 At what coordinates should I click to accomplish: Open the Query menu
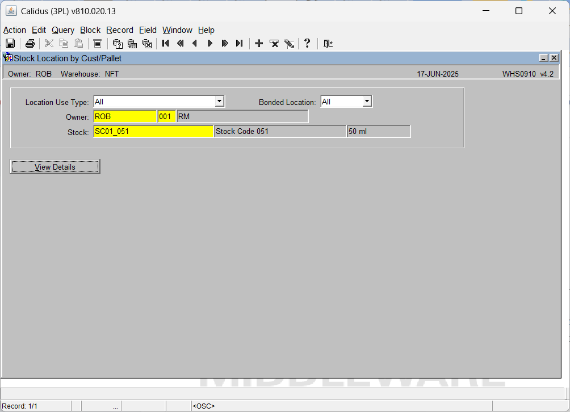point(63,30)
